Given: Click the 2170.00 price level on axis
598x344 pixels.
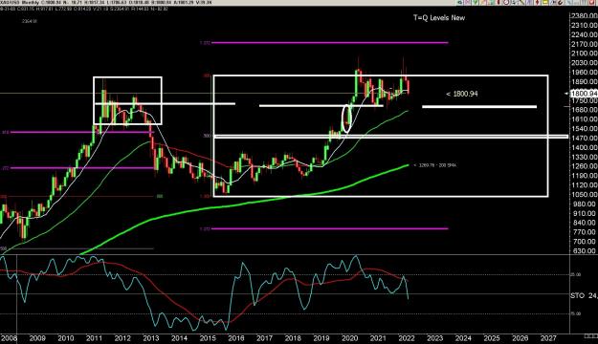Looking at the screenshot, I should [x=584, y=44].
